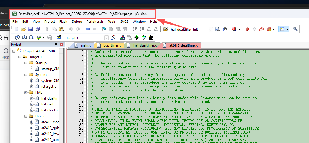Select startup_CM file in project tree
Image resolution: width=309 pixels, height=143 pixels.
pyautogui.click(x=50, y=69)
